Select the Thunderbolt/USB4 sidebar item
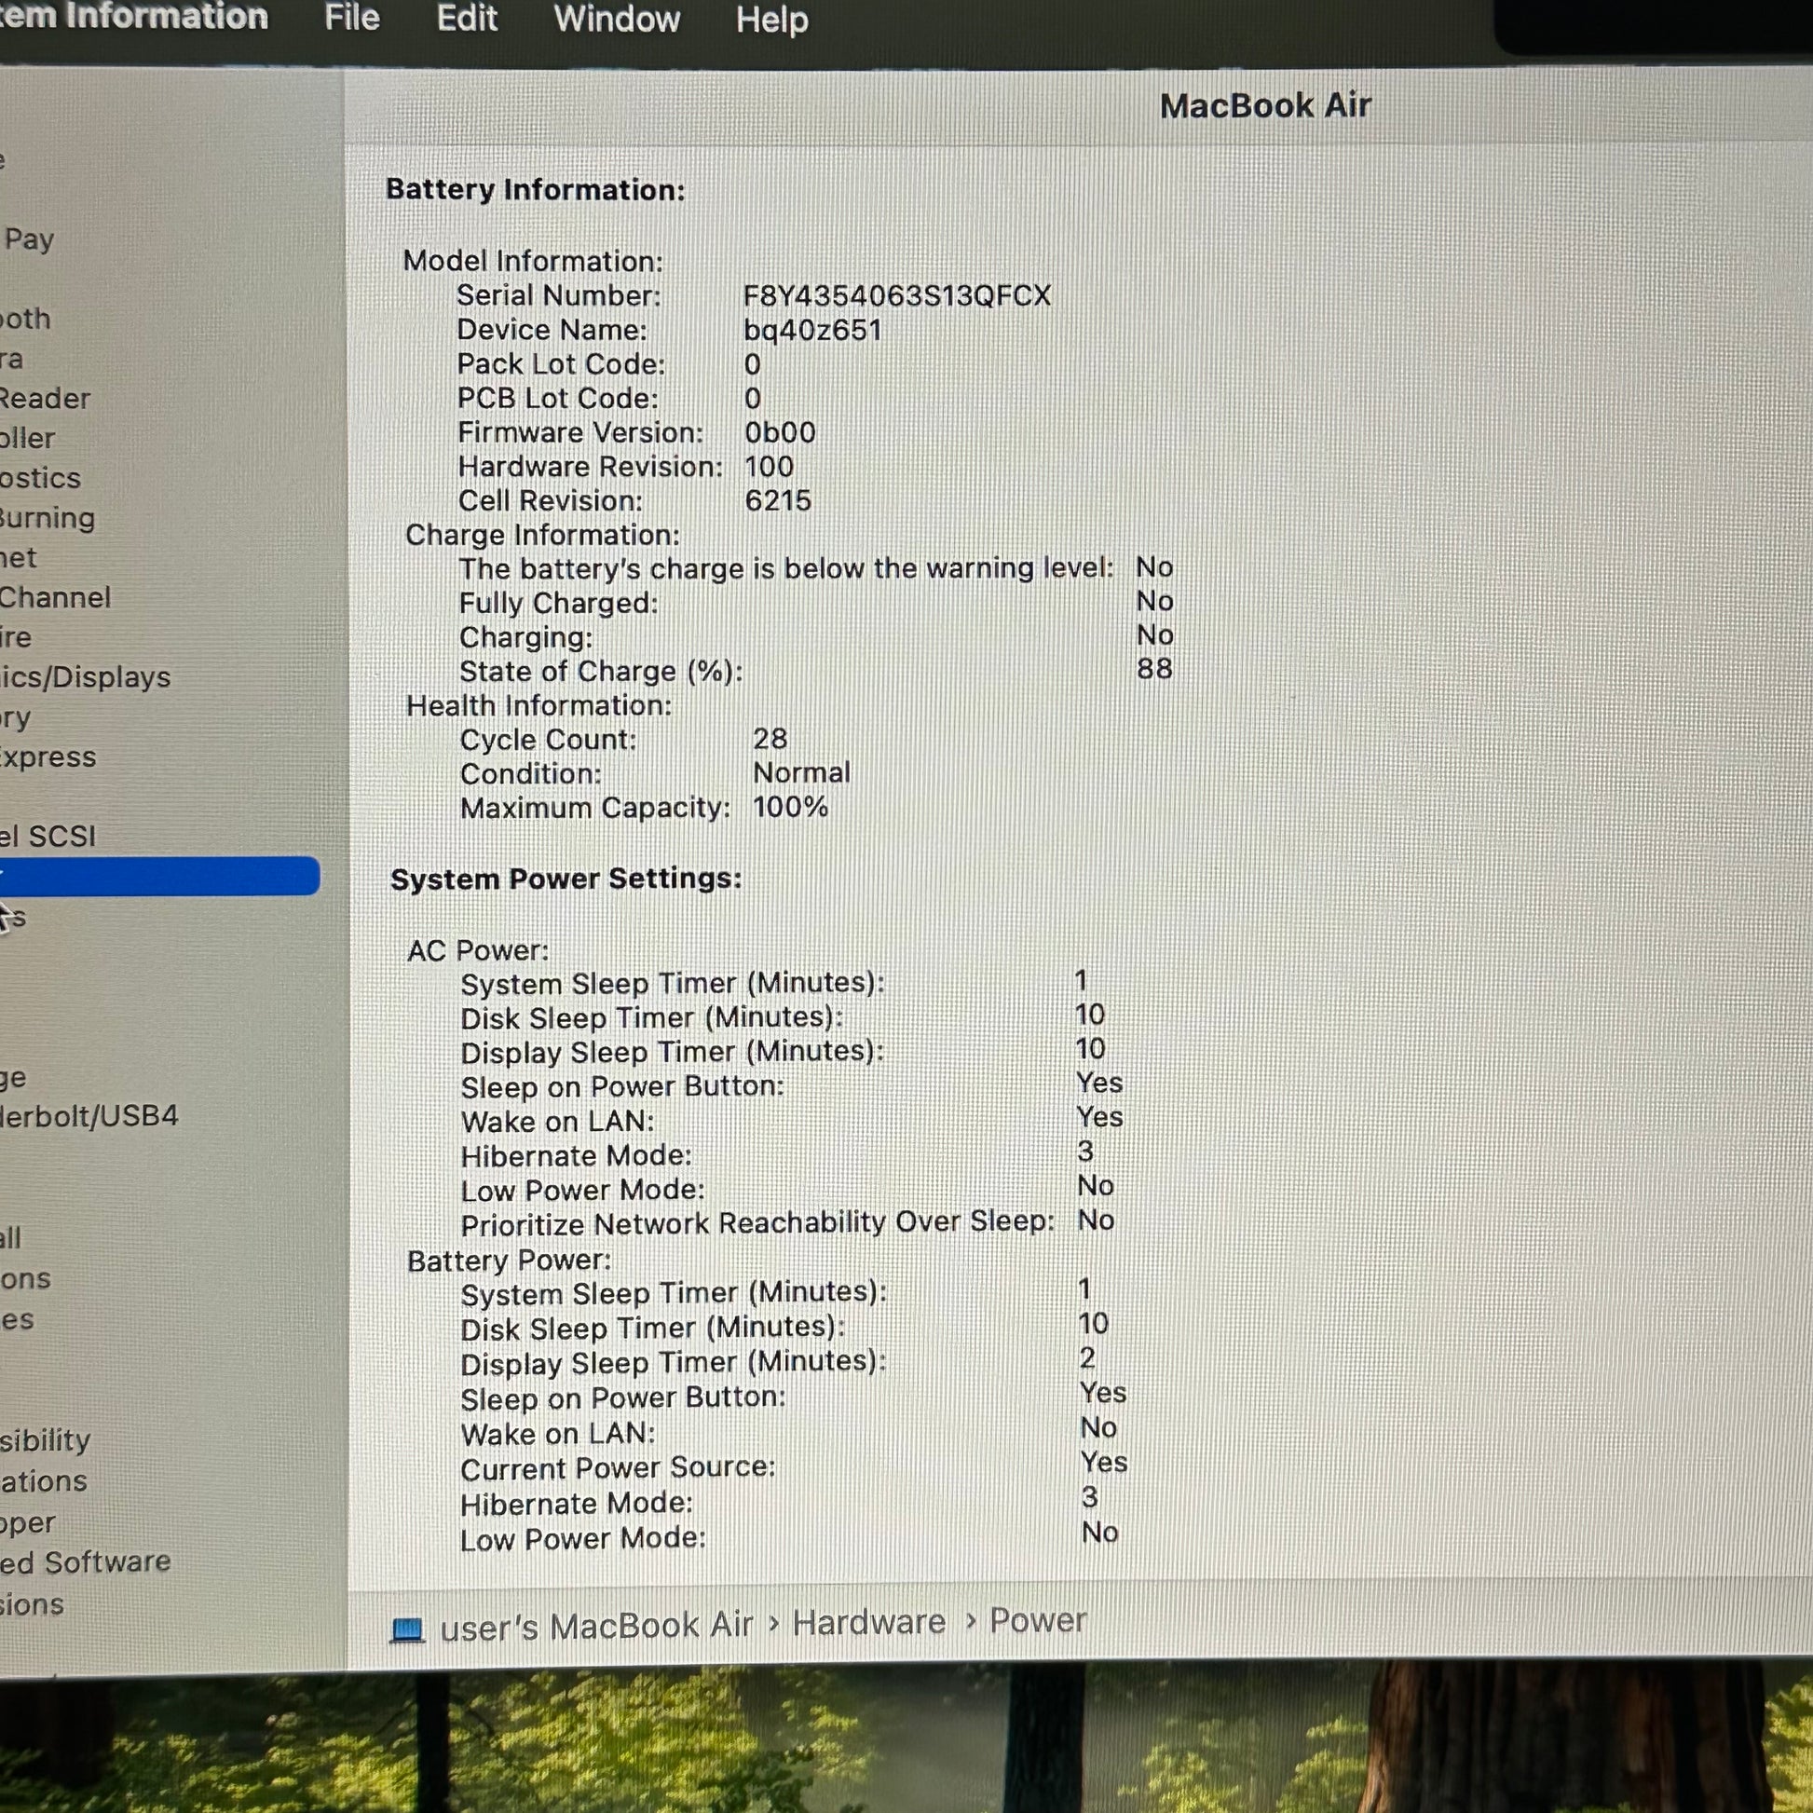Image resolution: width=1813 pixels, height=1813 pixels. (89, 1116)
